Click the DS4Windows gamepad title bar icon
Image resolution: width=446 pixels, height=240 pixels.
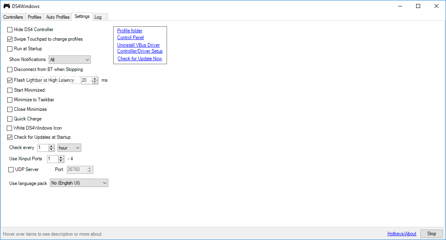click(6, 6)
